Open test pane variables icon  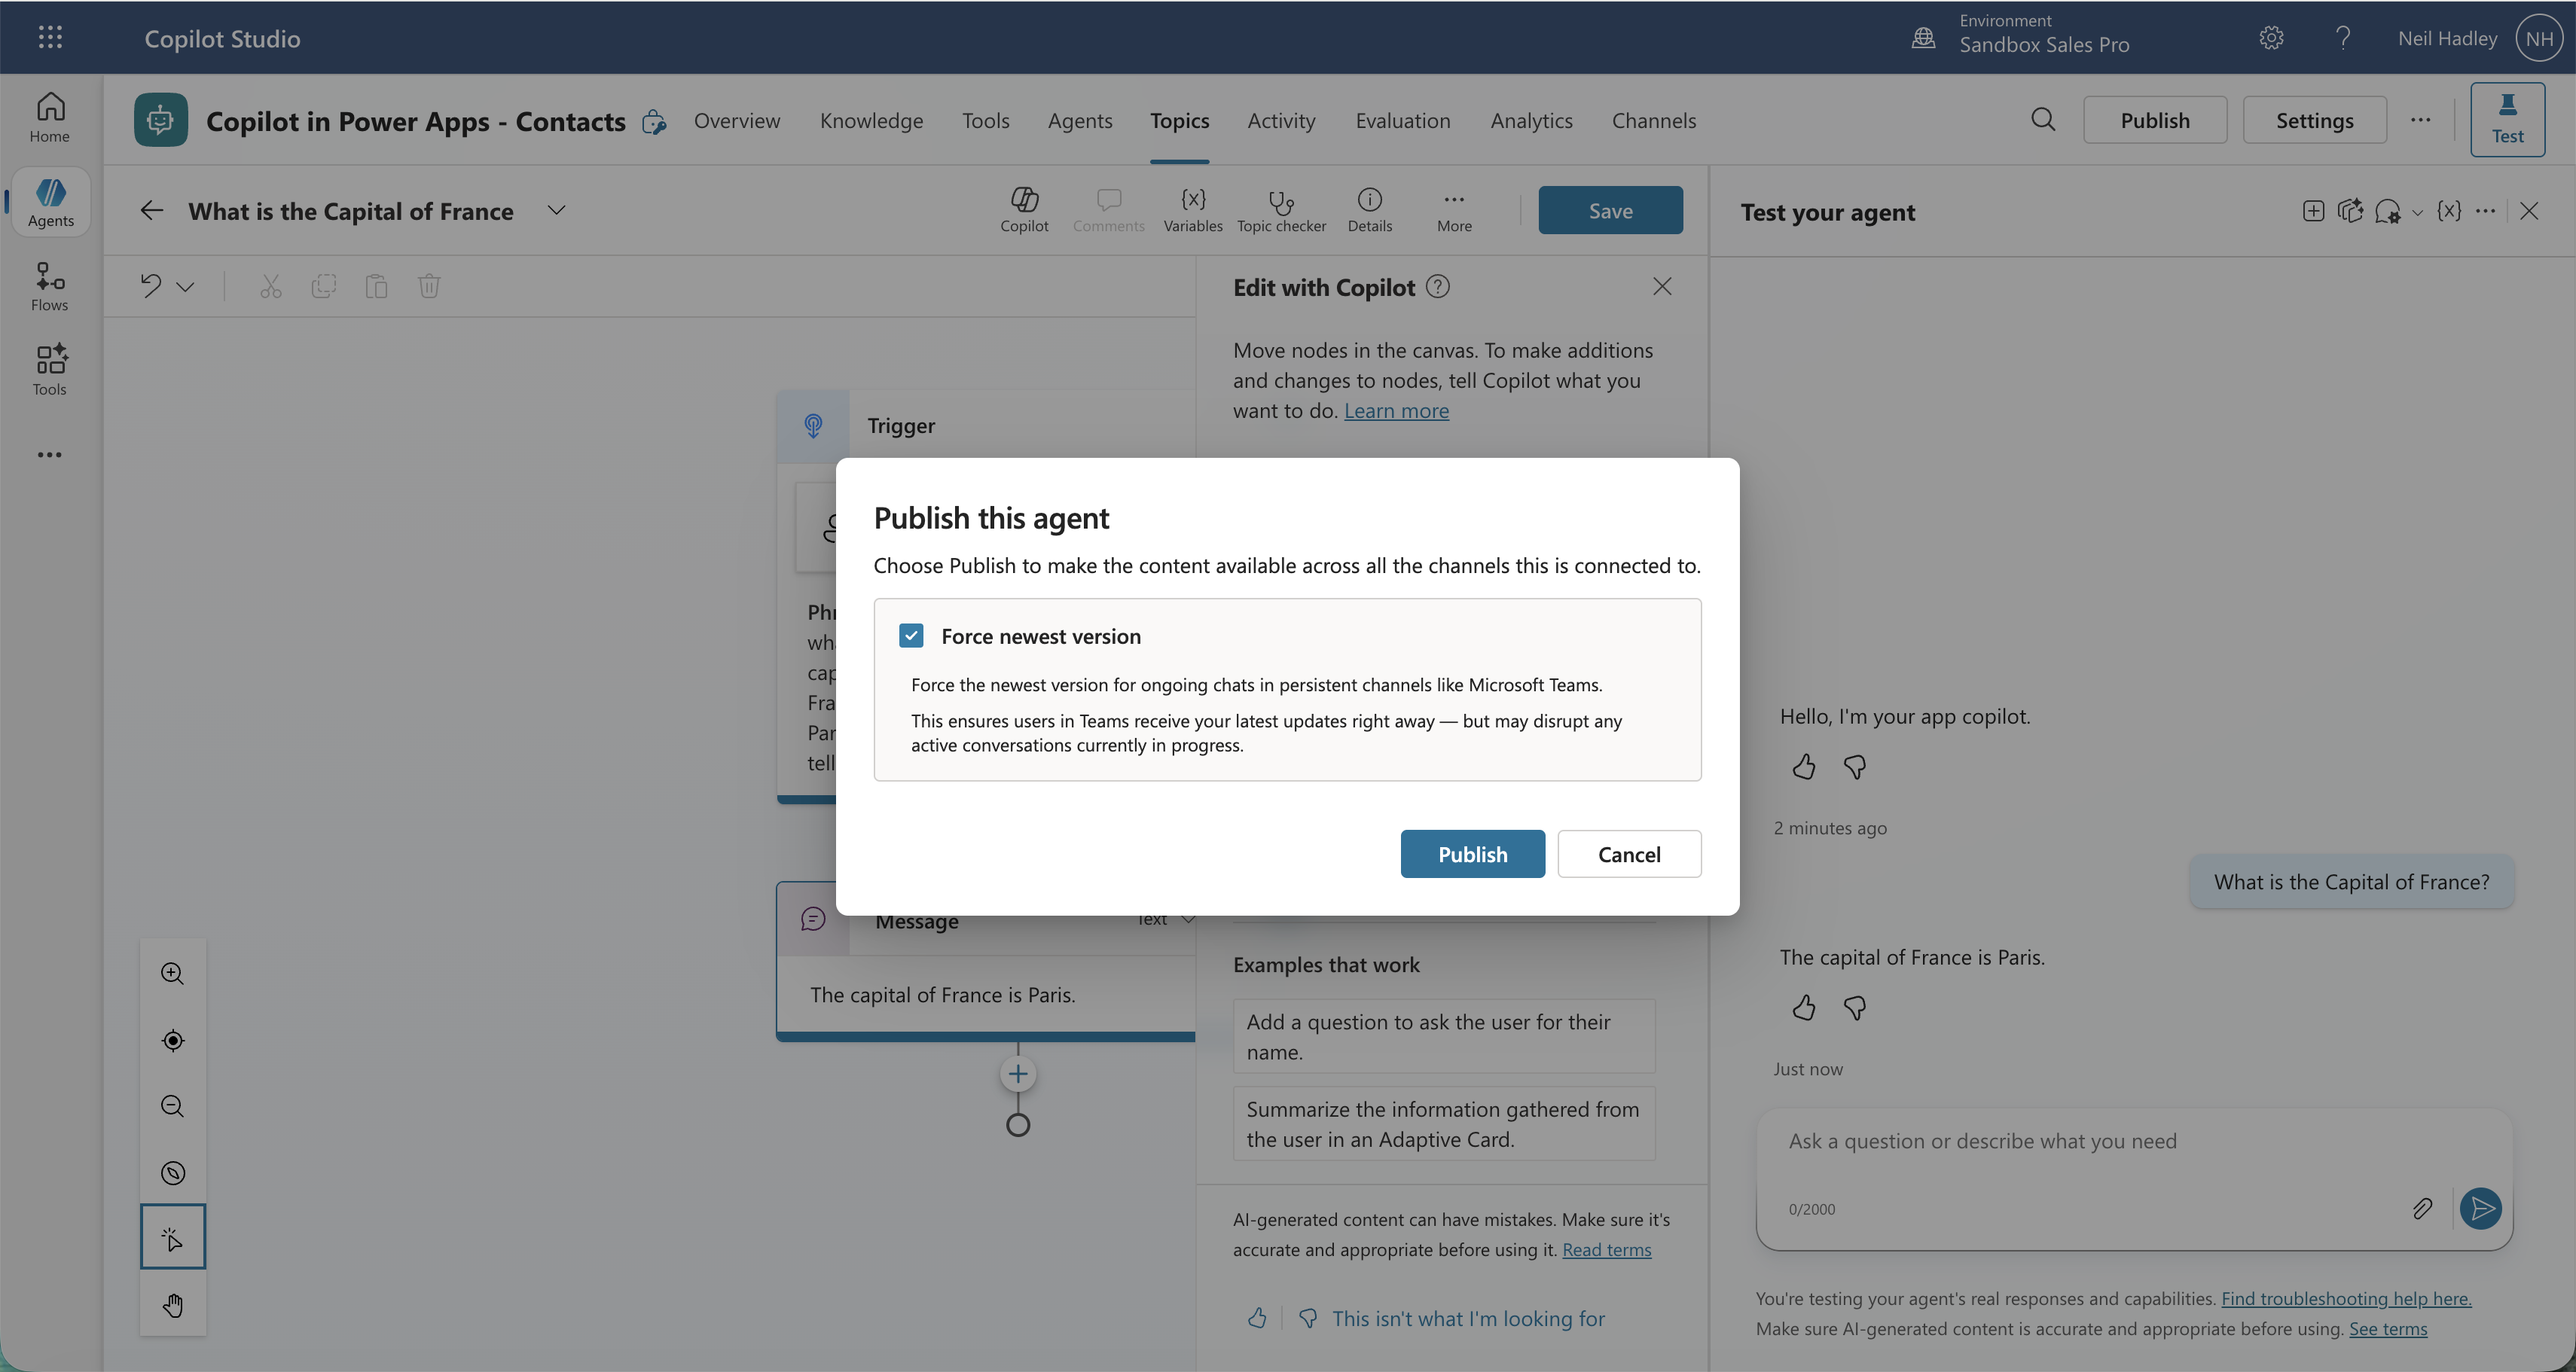tap(2449, 211)
